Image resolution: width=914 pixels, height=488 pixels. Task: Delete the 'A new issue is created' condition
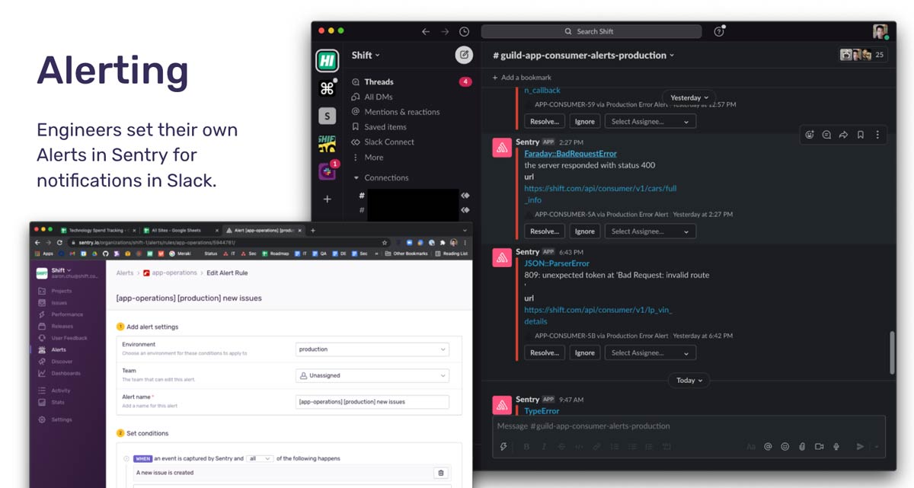[440, 473]
